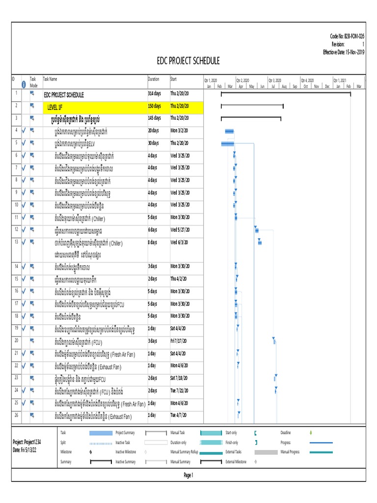377x503 pixels.
Task: Click the Start-only bracket symbol in the legend
Action: (255, 433)
